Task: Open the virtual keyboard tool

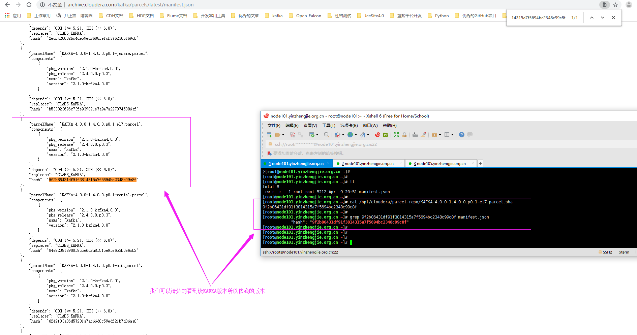Action: pos(415,134)
